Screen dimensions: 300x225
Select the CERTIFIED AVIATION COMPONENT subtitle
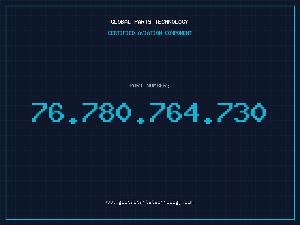coord(150,33)
